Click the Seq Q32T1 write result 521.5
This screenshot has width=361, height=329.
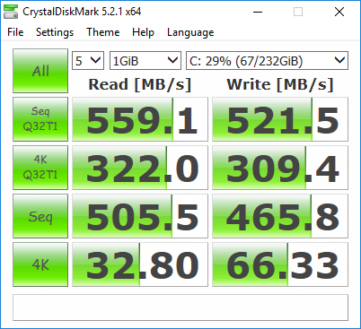click(x=280, y=119)
